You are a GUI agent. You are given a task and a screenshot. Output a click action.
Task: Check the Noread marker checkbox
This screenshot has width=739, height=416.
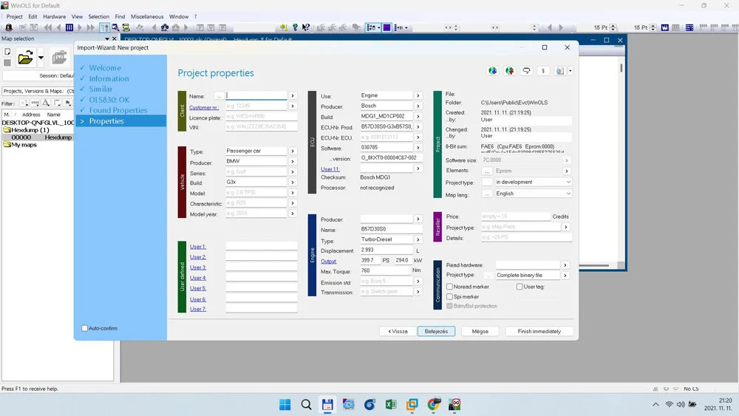pyautogui.click(x=449, y=287)
